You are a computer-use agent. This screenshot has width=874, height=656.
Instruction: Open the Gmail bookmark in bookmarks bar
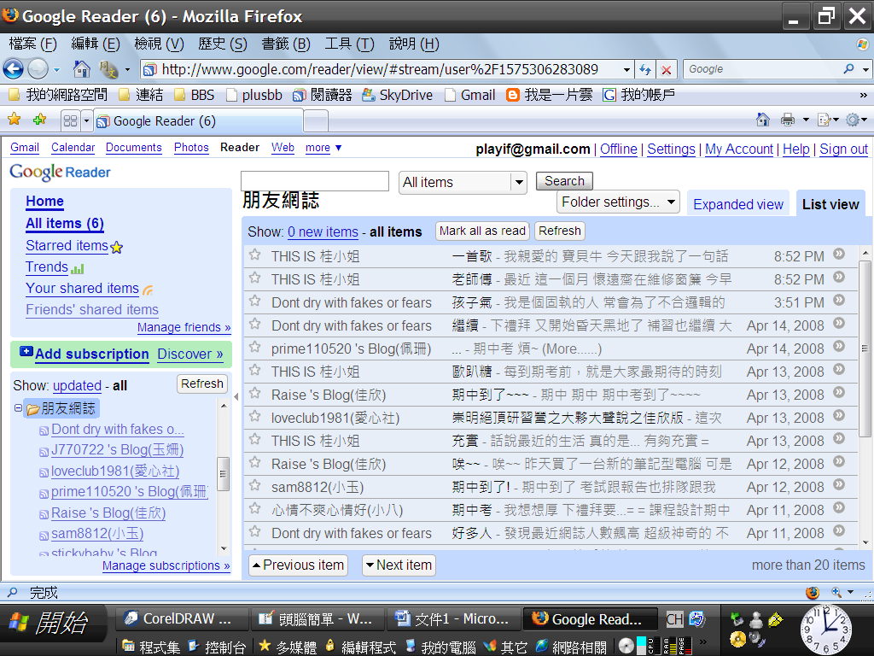[470, 95]
